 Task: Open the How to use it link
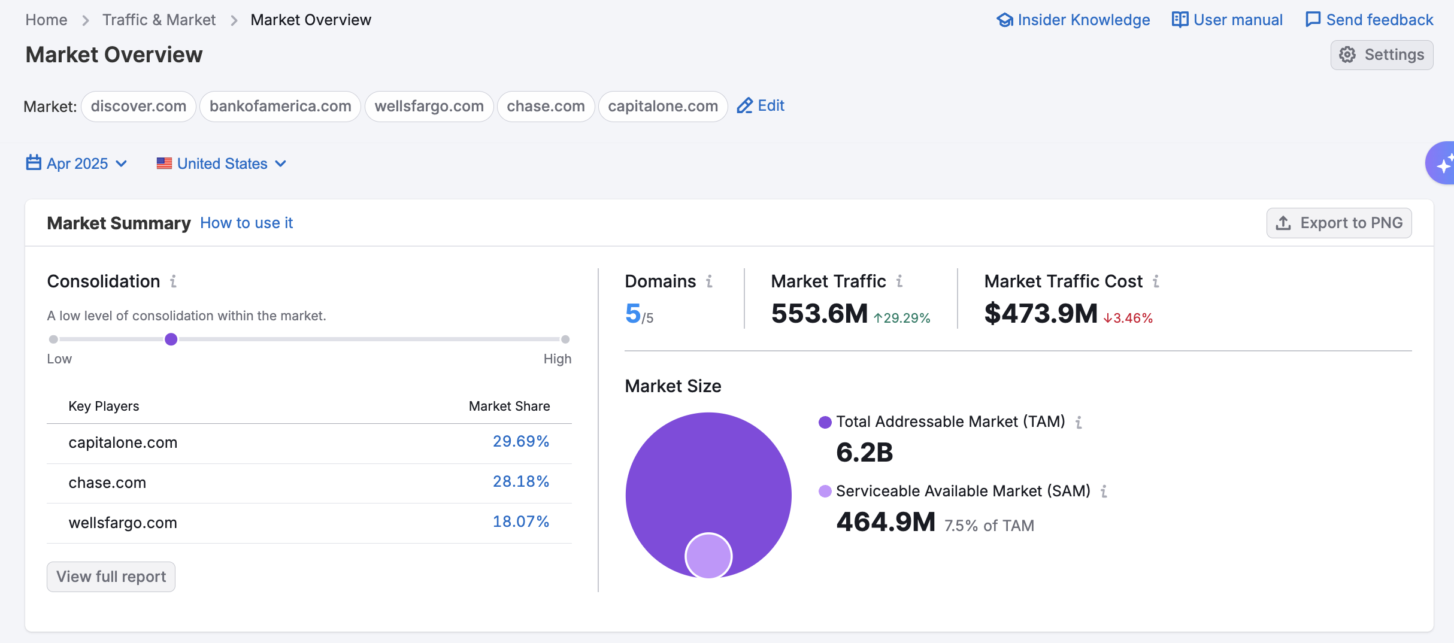click(x=246, y=223)
